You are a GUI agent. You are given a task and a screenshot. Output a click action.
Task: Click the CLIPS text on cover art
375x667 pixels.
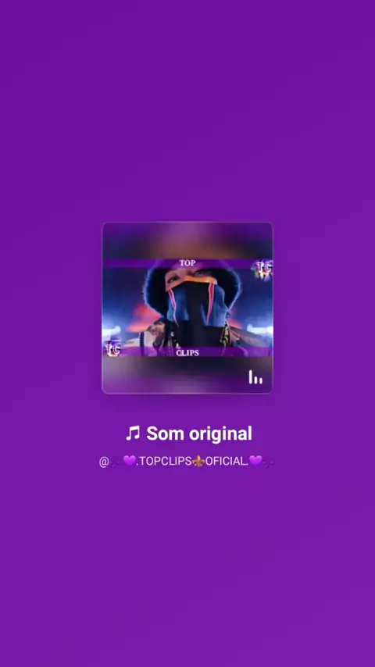(x=187, y=353)
